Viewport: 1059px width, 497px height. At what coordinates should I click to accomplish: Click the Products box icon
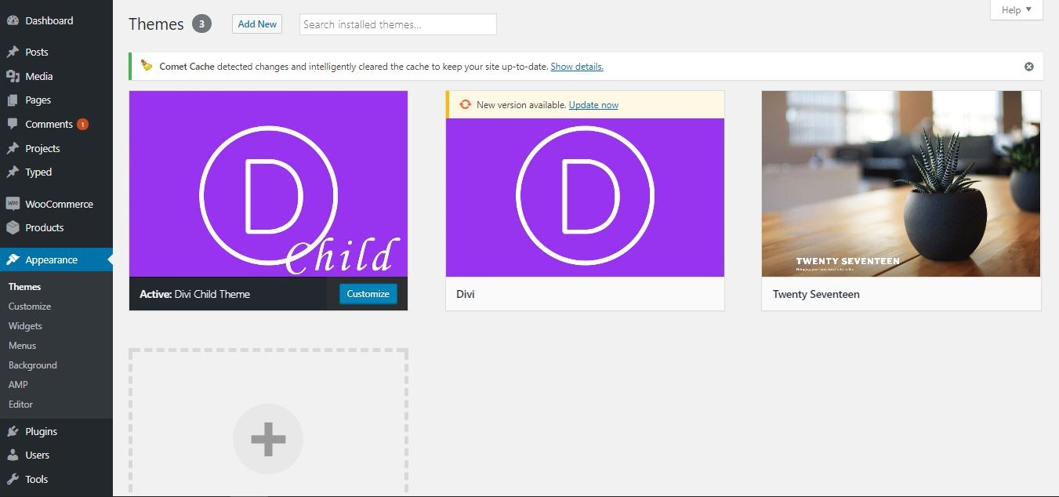(x=13, y=227)
